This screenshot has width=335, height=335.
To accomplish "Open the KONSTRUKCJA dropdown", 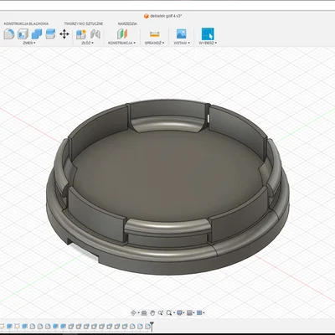I will pos(121,43).
